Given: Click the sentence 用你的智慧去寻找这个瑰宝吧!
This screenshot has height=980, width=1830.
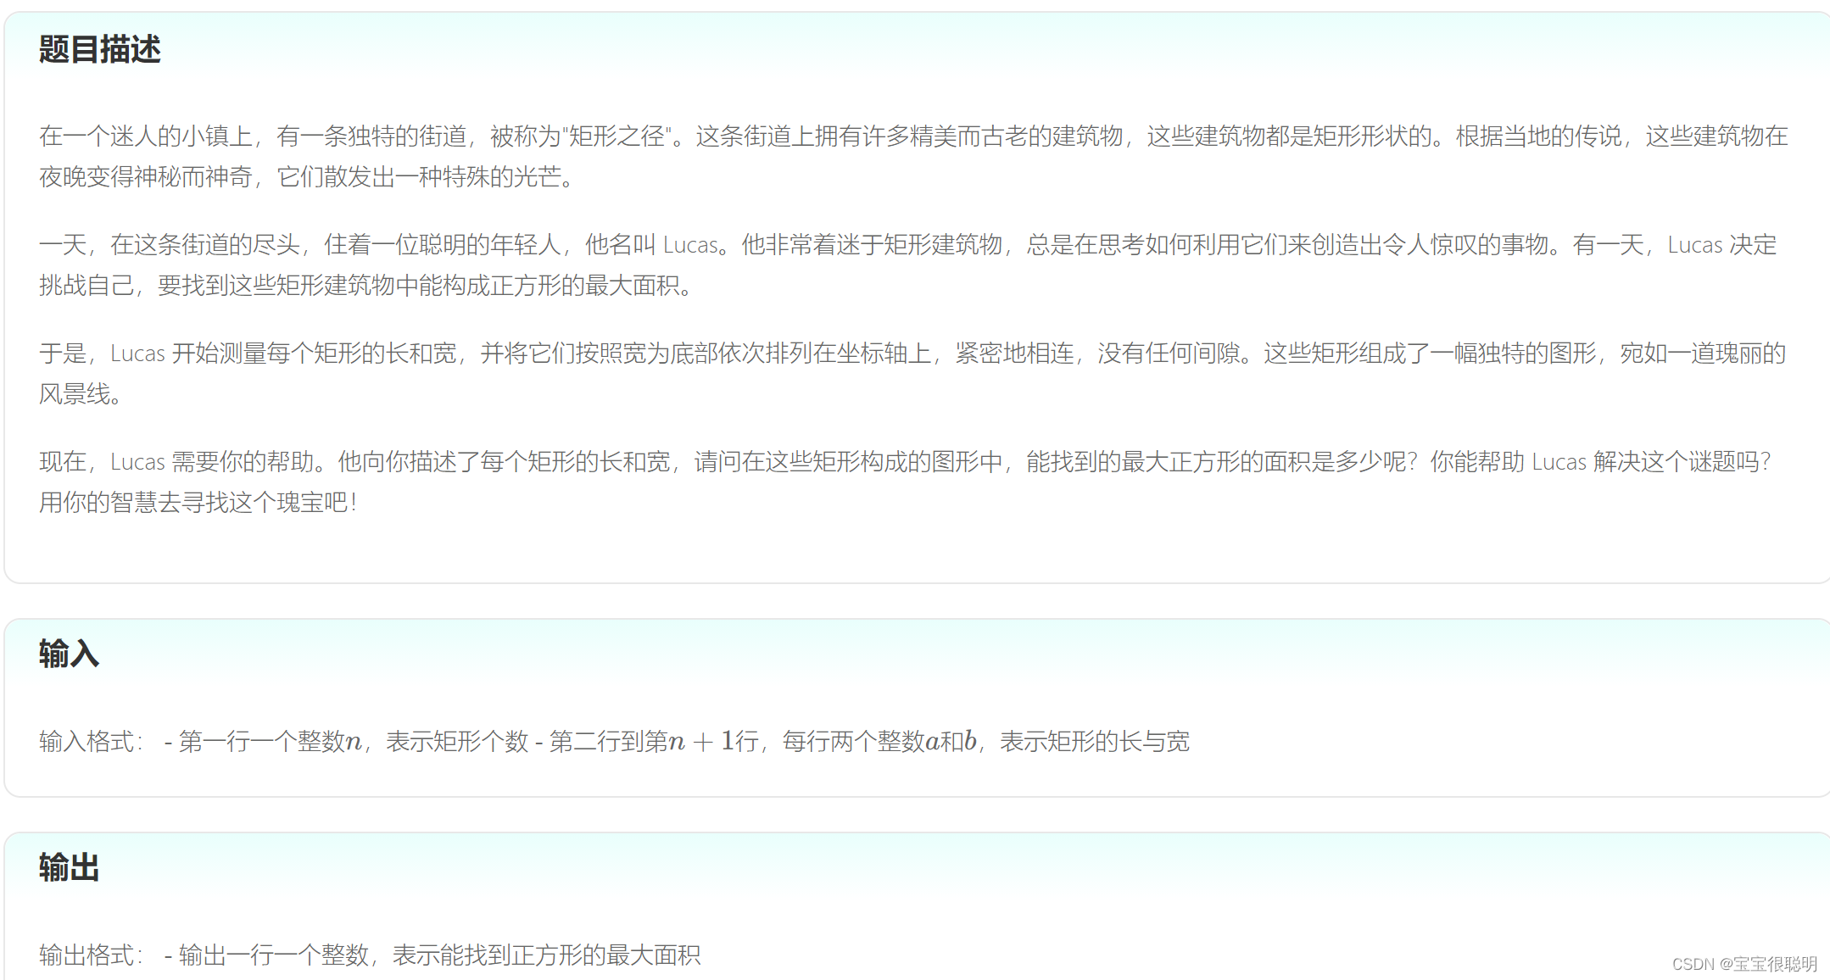Looking at the screenshot, I should 198,503.
